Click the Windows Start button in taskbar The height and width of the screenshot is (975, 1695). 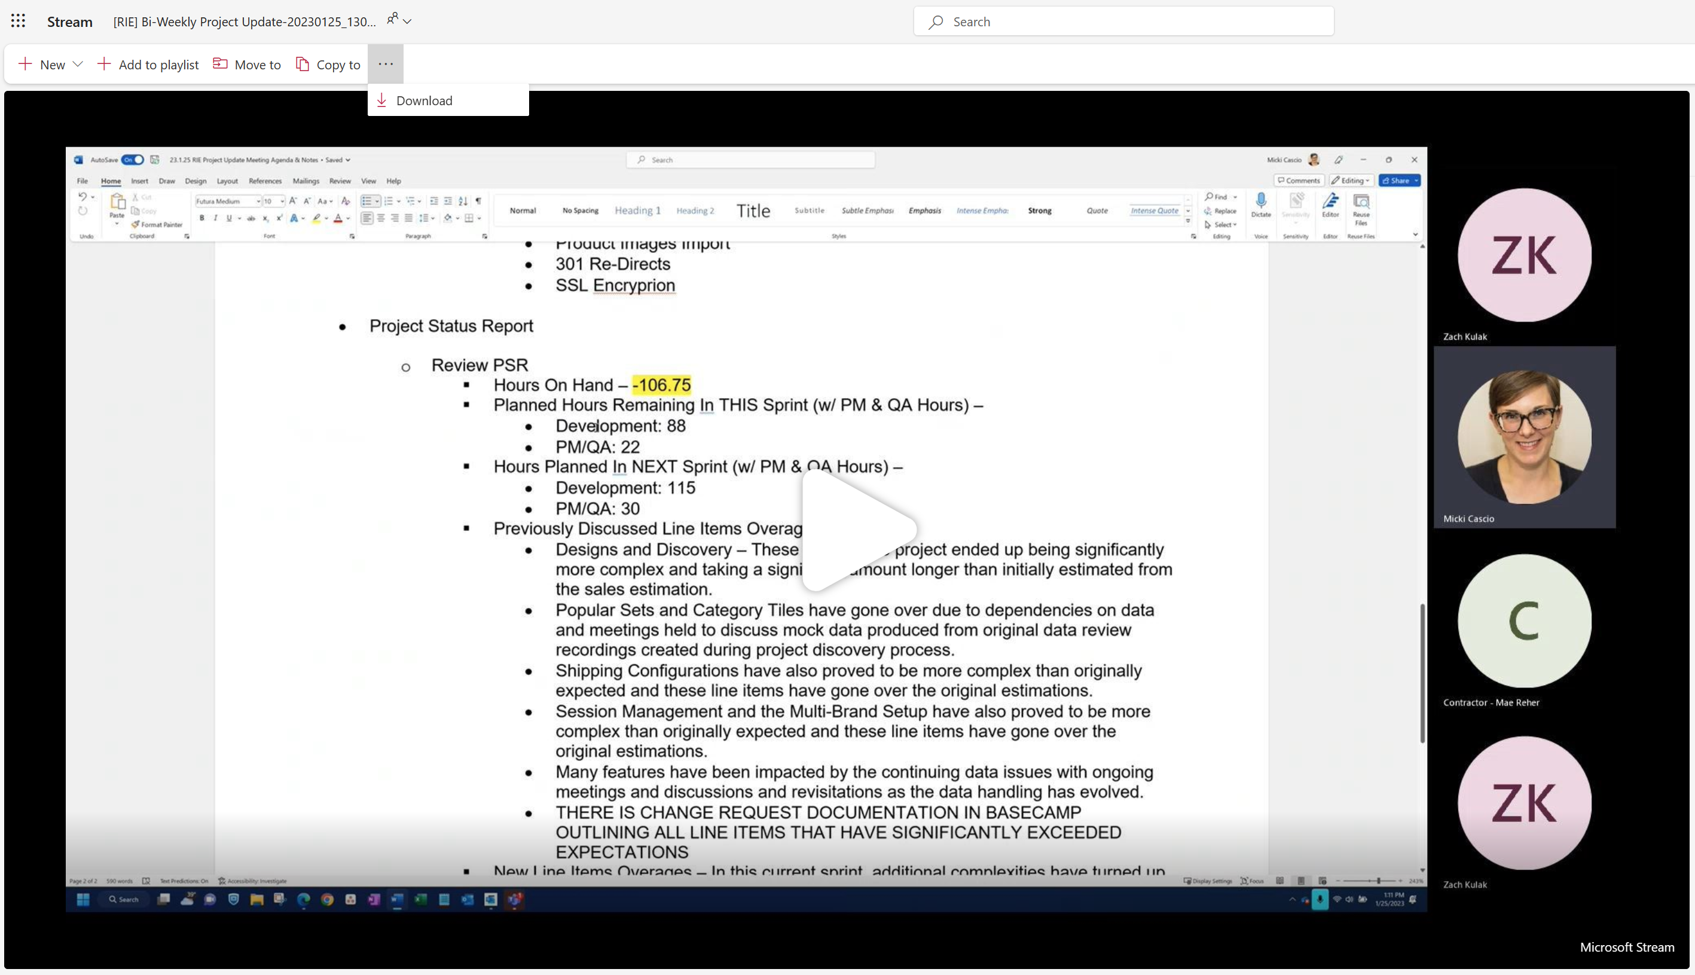point(83,899)
